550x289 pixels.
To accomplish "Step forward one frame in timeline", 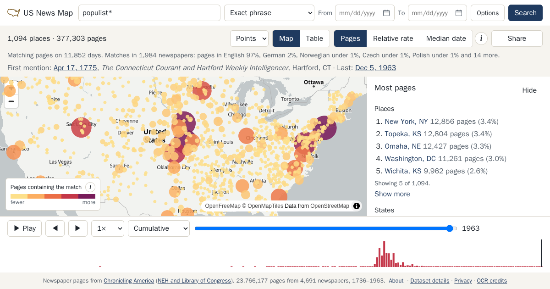I will 78,228.
